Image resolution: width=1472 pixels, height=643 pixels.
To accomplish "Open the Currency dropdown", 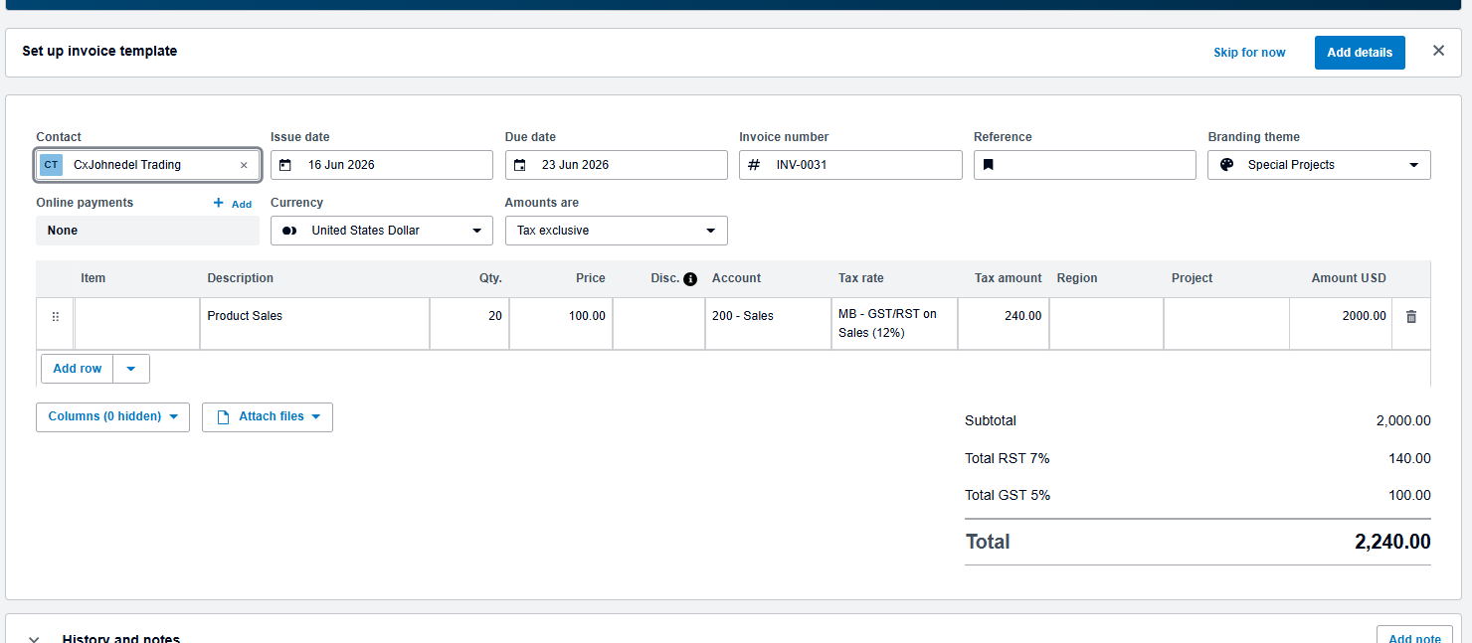I will [382, 231].
